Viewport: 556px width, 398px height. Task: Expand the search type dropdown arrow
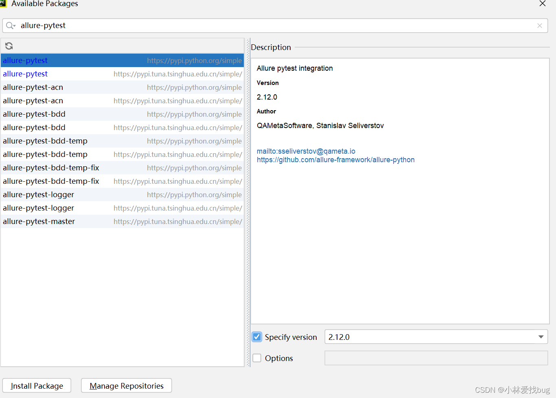[15, 25]
